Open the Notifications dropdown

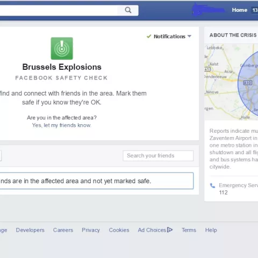point(169,37)
